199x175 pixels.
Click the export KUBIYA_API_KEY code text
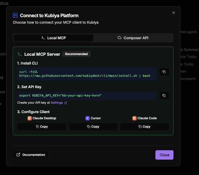pos(60,96)
